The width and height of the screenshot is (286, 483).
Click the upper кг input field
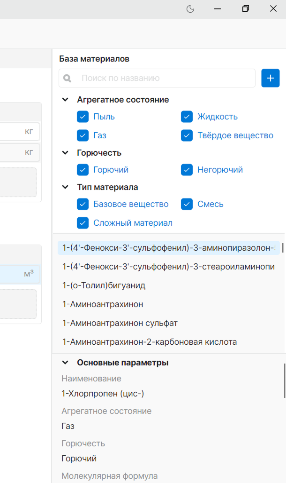[20, 132]
